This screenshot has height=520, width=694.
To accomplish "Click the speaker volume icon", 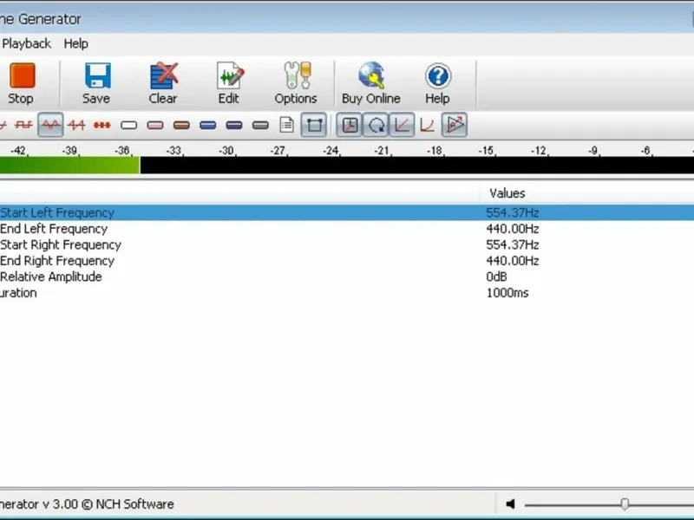I will point(511,504).
